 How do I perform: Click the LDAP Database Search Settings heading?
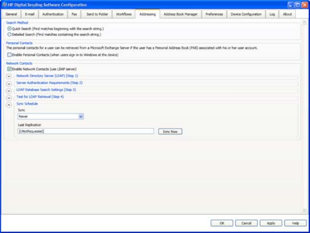tap(46, 90)
